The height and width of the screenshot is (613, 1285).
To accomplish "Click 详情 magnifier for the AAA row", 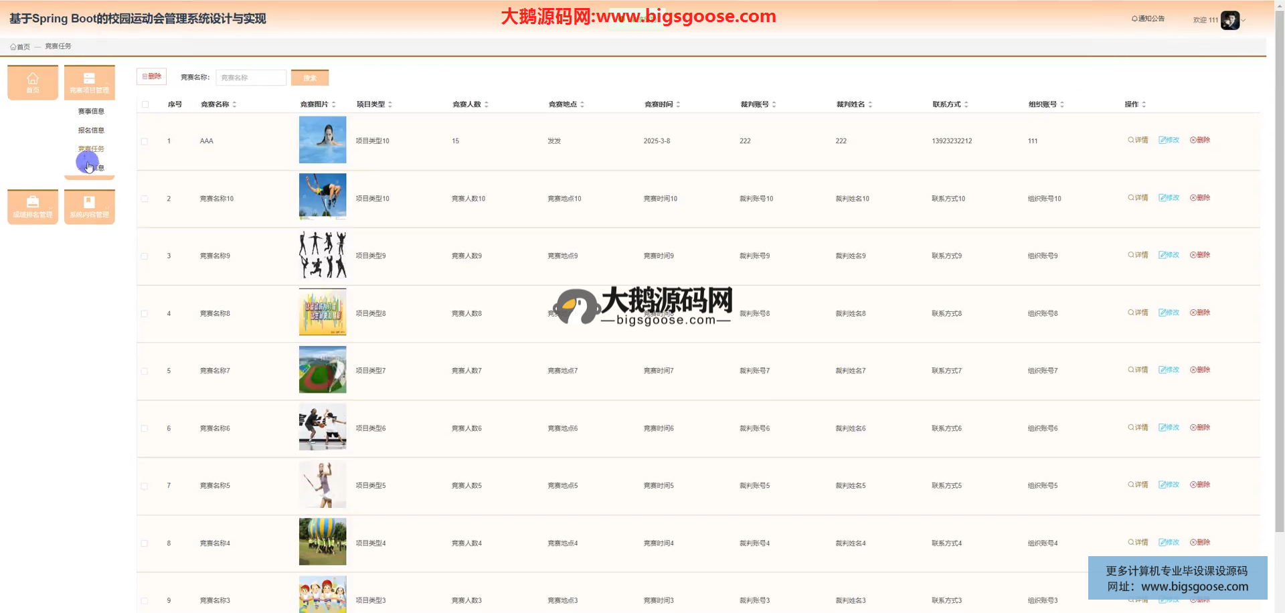I will click(x=1137, y=141).
